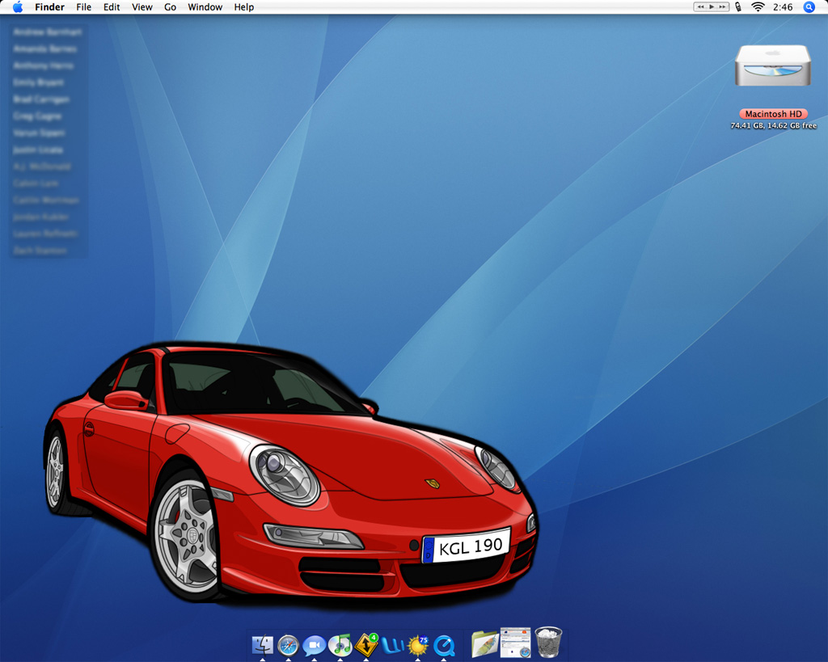Open iTunes from the Dock
The image size is (828, 662).
tap(340, 644)
